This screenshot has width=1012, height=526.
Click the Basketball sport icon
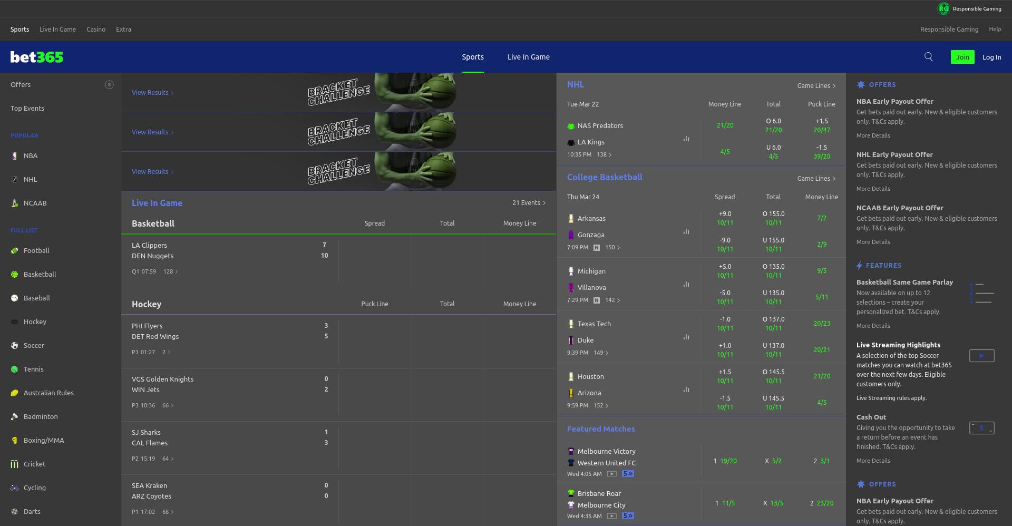click(15, 275)
